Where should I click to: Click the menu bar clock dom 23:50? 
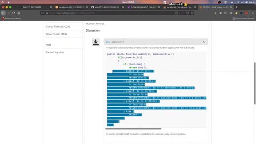128,2
